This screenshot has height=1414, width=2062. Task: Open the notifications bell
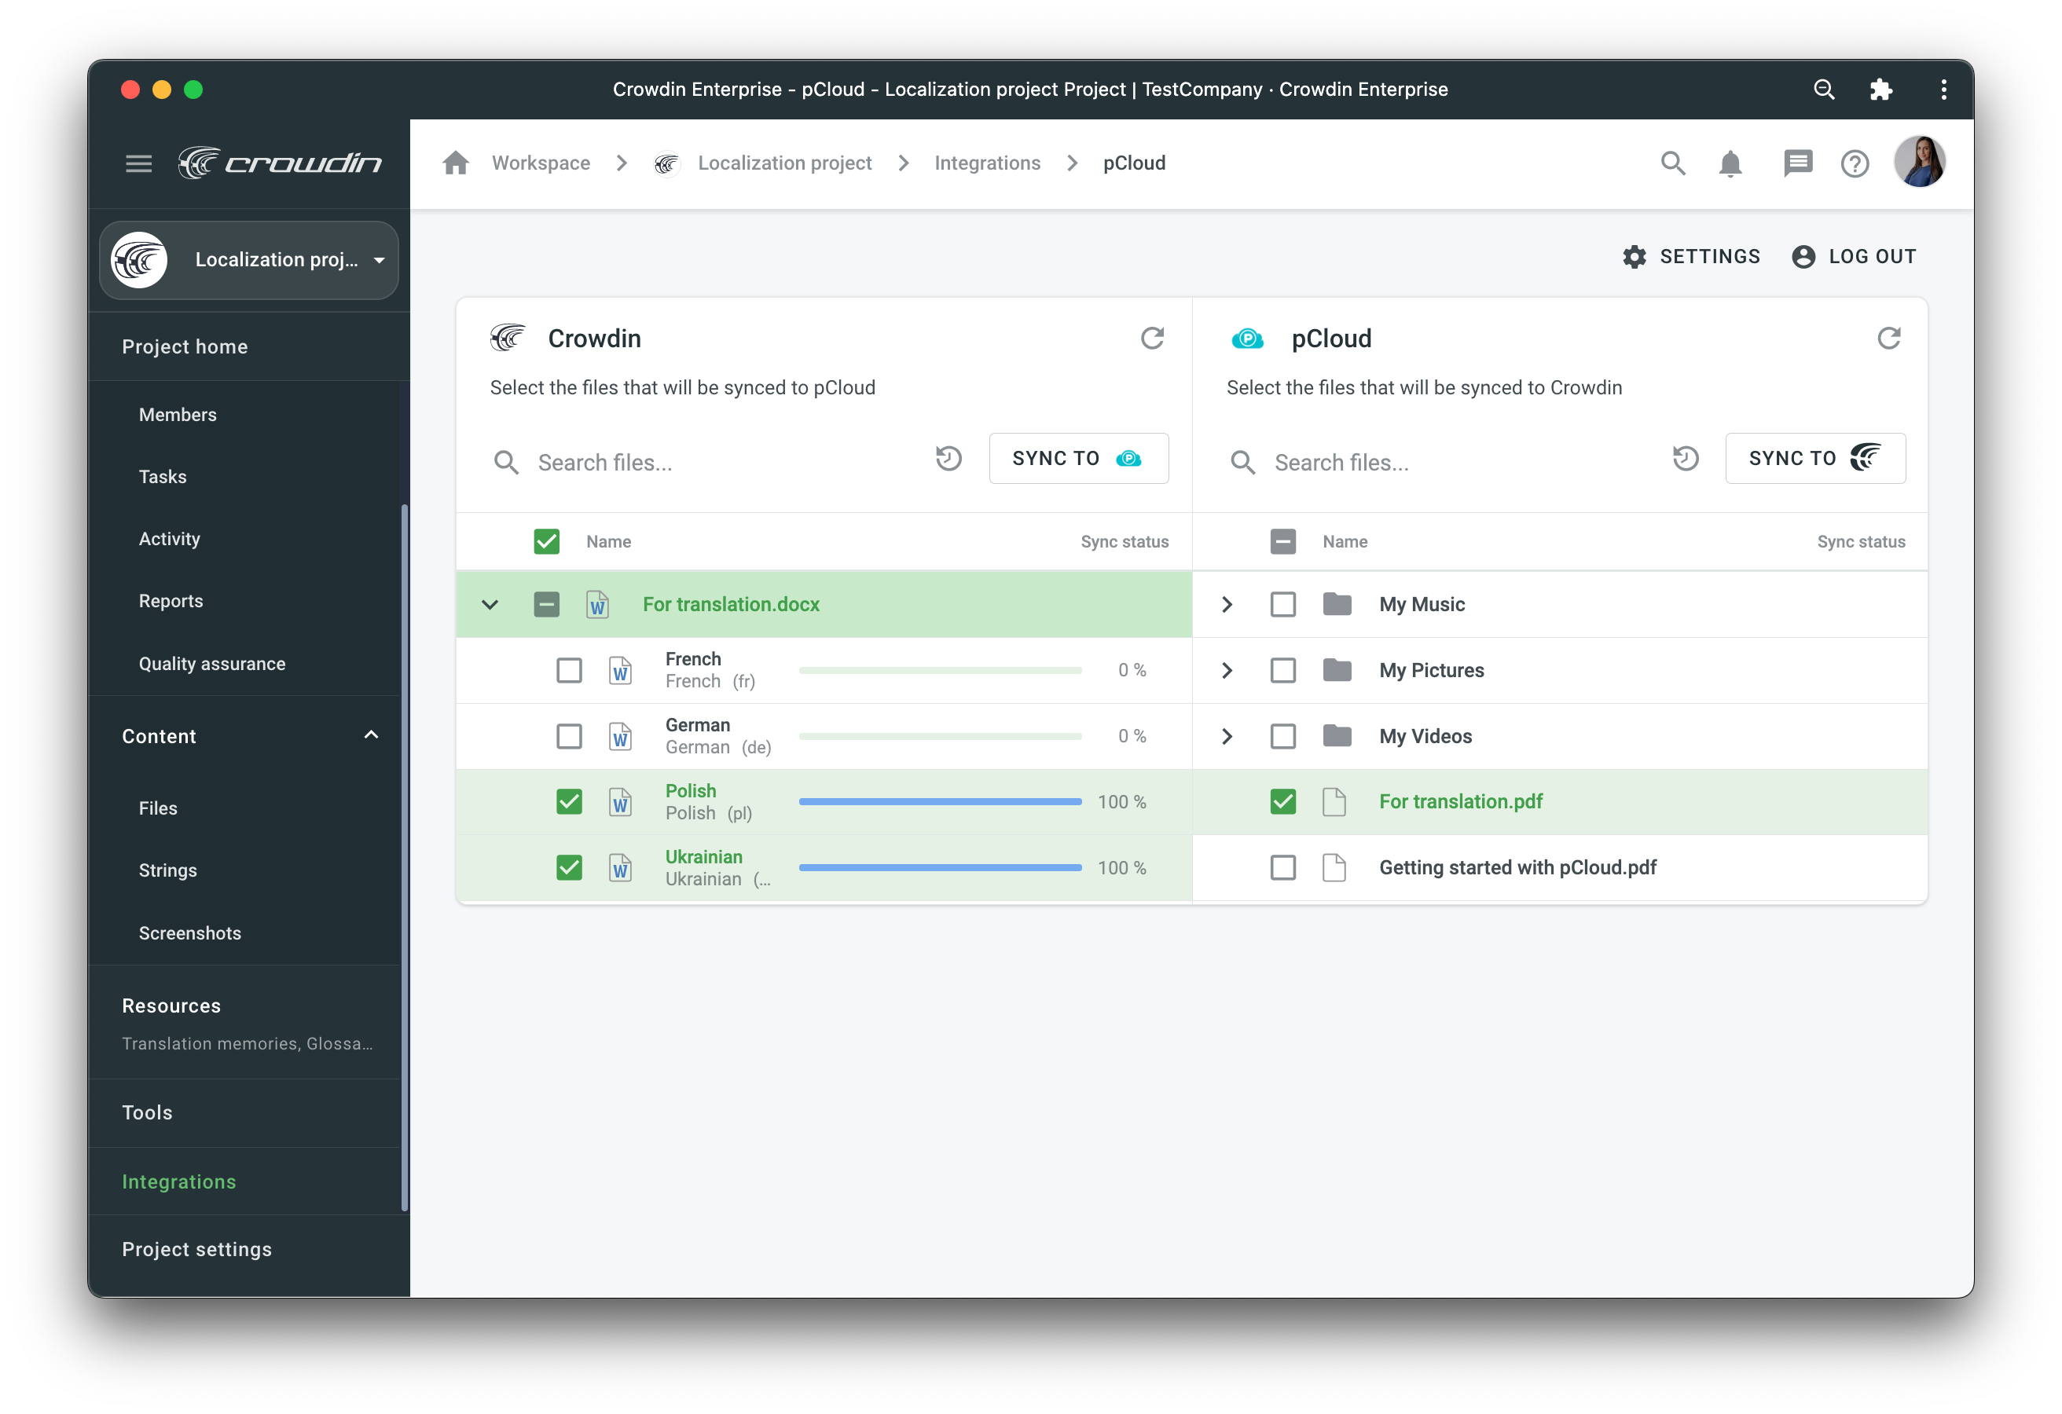click(x=1730, y=163)
